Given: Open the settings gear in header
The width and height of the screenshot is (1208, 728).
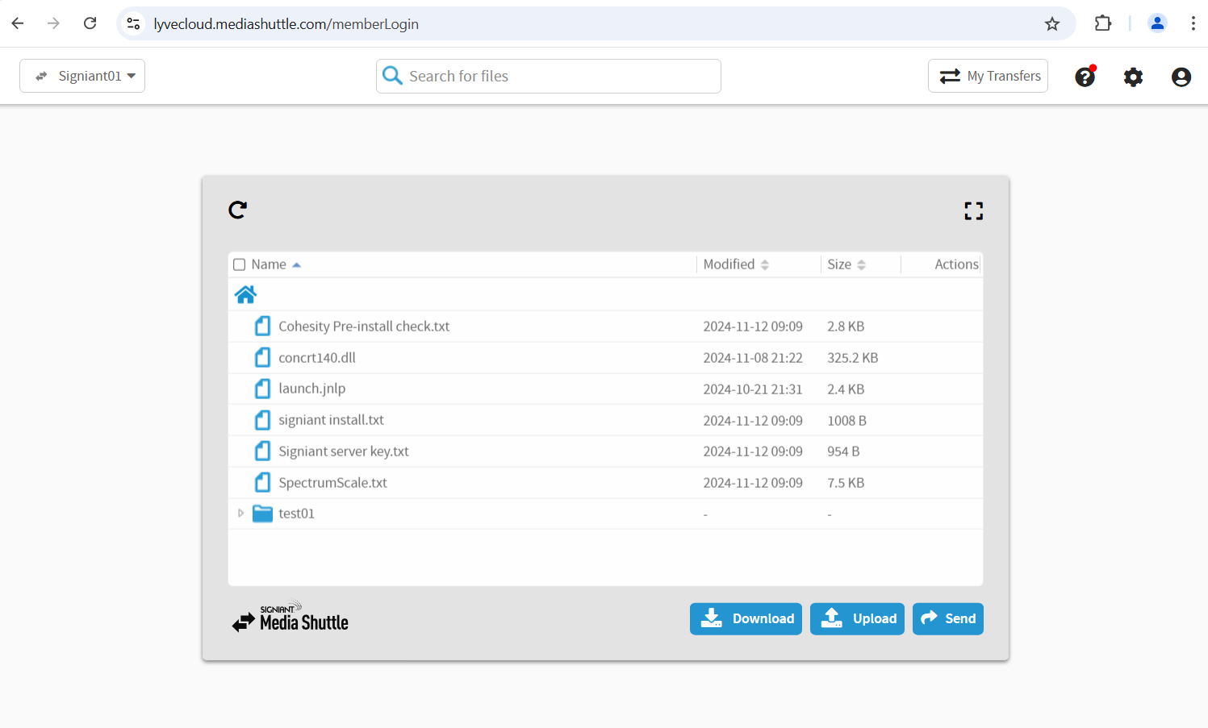Looking at the screenshot, I should point(1133,77).
